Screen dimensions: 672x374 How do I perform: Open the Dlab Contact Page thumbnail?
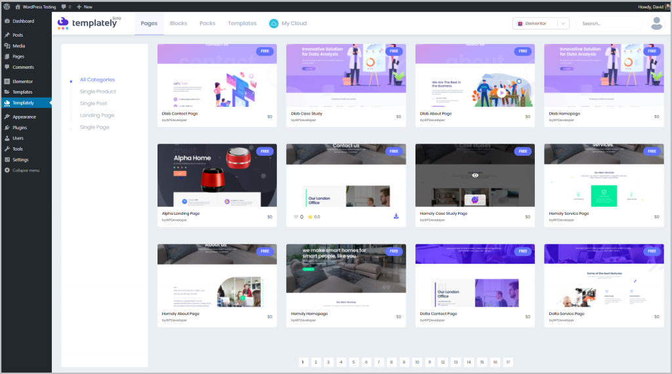pos(217,75)
